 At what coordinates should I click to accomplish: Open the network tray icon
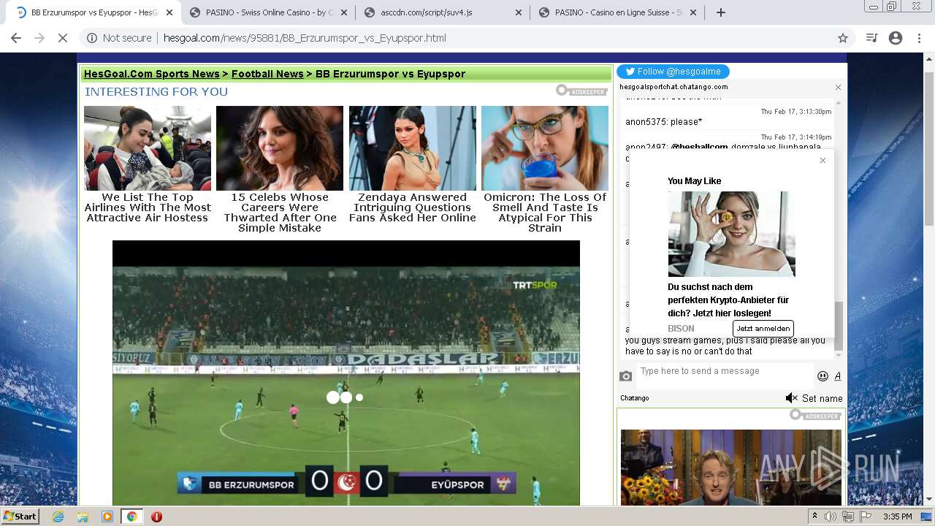tap(848, 517)
